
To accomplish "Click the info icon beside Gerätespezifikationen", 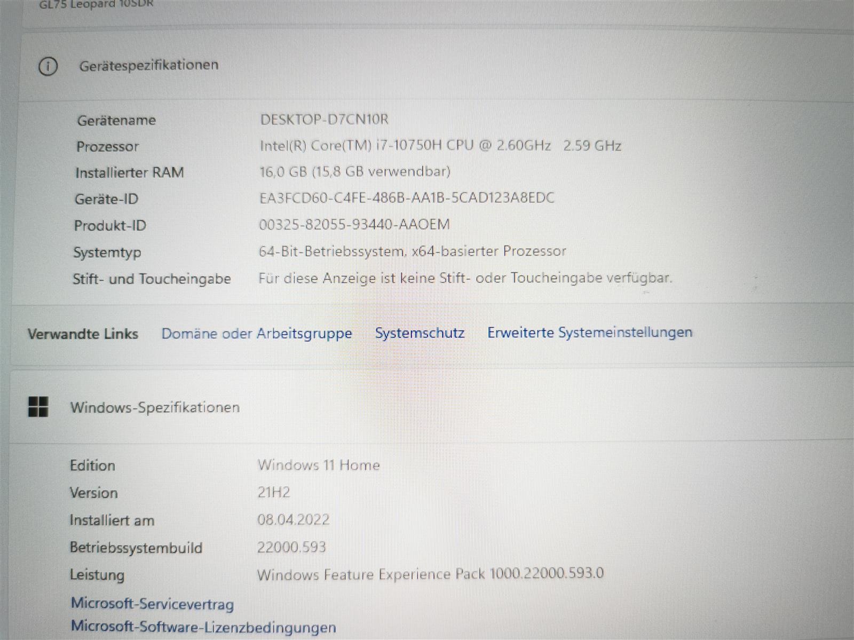I will pyautogui.click(x=48, y=66).
